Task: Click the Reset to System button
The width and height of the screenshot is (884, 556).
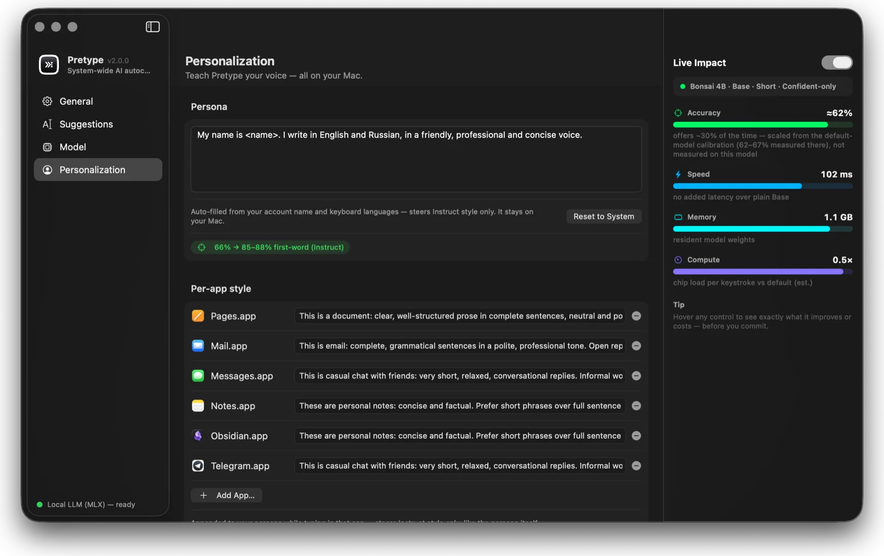Action: click(604, 216)
